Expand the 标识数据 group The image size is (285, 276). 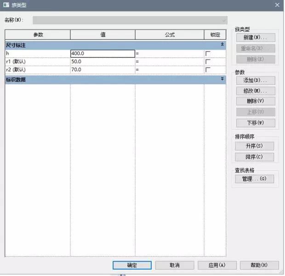(x=222, y=79)
